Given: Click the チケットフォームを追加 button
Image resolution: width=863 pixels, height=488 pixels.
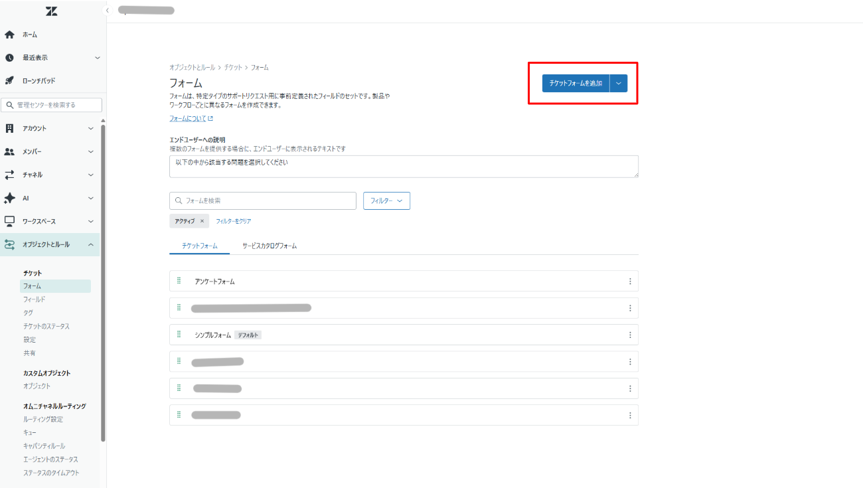Looking at the screenshot, I should pos(574,83).
